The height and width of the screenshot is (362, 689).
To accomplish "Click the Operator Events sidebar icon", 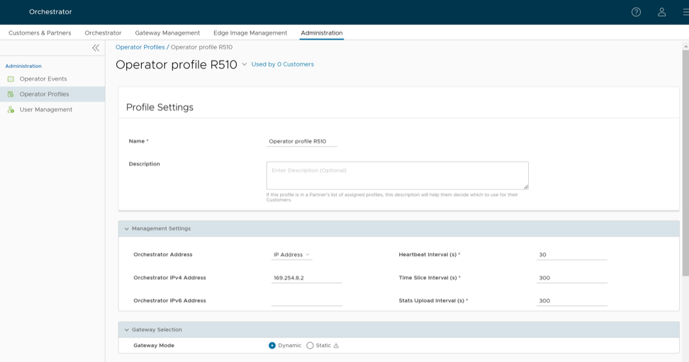I will pos(11,79).
